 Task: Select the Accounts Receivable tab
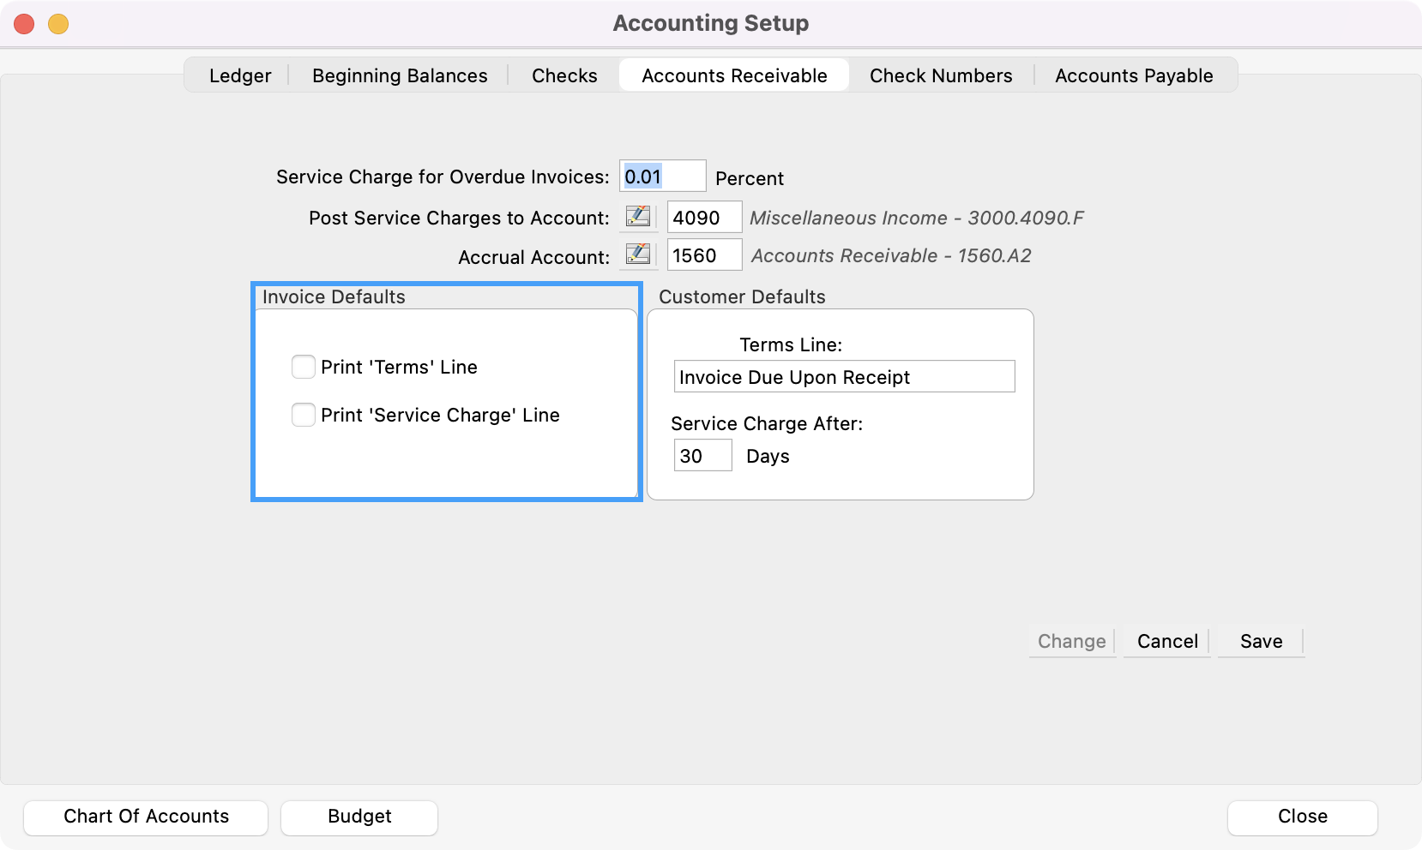(734, 75)
